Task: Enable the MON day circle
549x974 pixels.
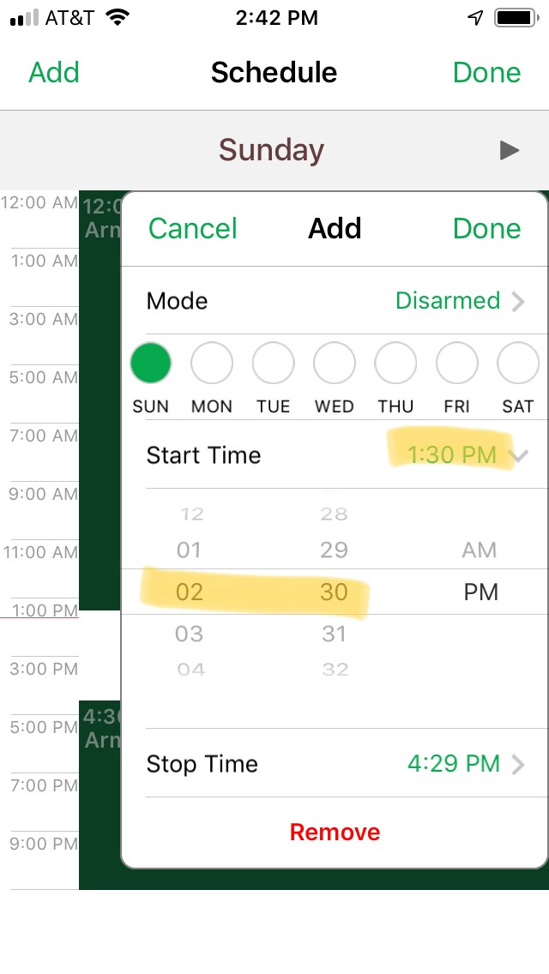Action: 211,363
